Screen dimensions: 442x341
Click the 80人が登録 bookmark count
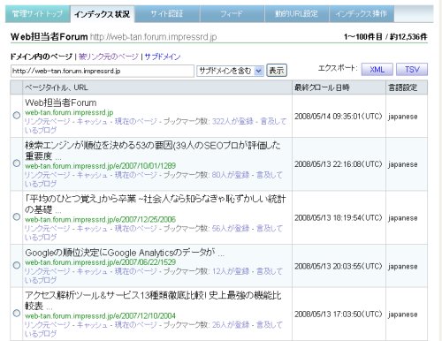click(x=231, y=175)
